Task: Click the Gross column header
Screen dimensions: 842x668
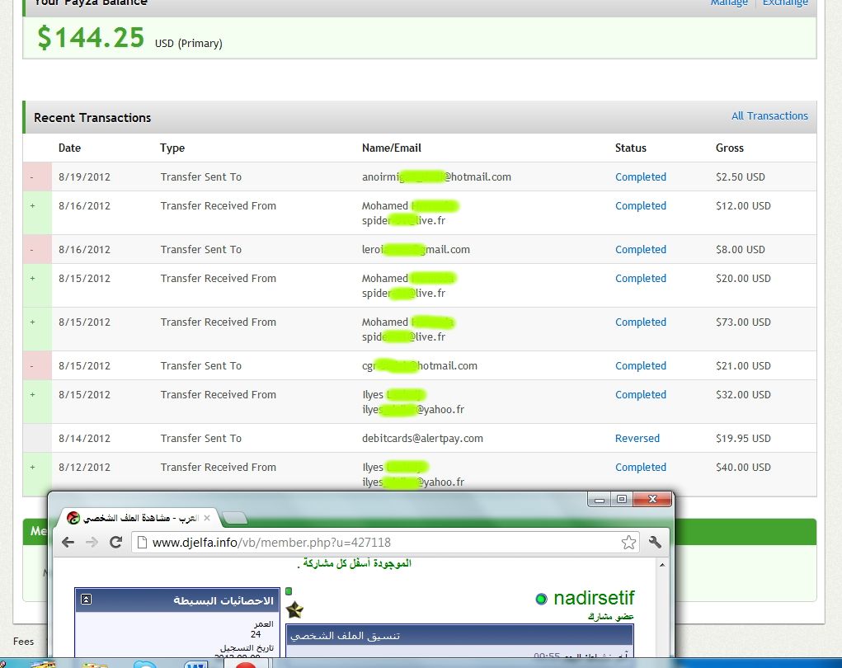Action: (730, 148)
